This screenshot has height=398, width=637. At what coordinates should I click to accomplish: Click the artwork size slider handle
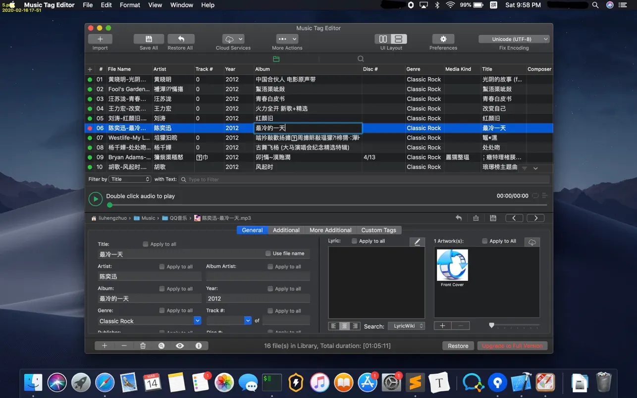(x=491, y=325)
